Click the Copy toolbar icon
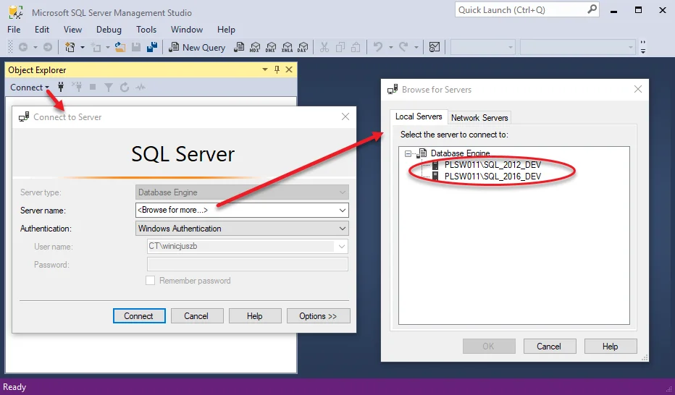This screenshot has height=395, width=675. pyautogui.click(x=340, y=47)
